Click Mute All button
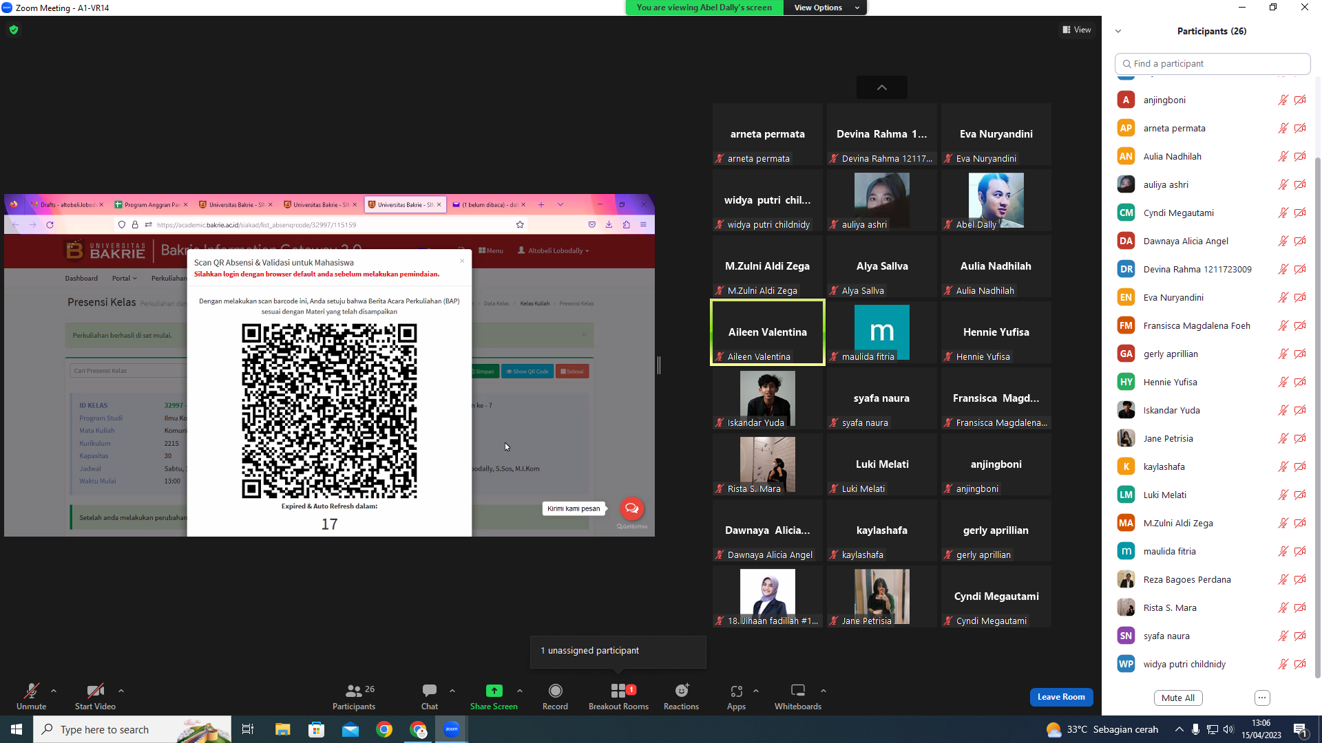 pyautogui.click(x=1178, y=698)
